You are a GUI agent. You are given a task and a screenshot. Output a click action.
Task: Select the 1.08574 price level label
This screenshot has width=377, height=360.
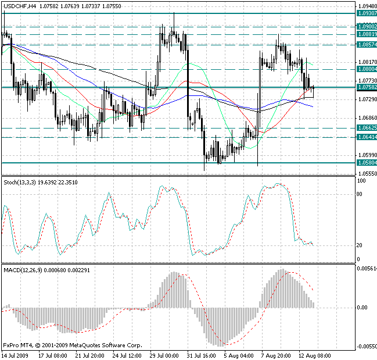366,44
